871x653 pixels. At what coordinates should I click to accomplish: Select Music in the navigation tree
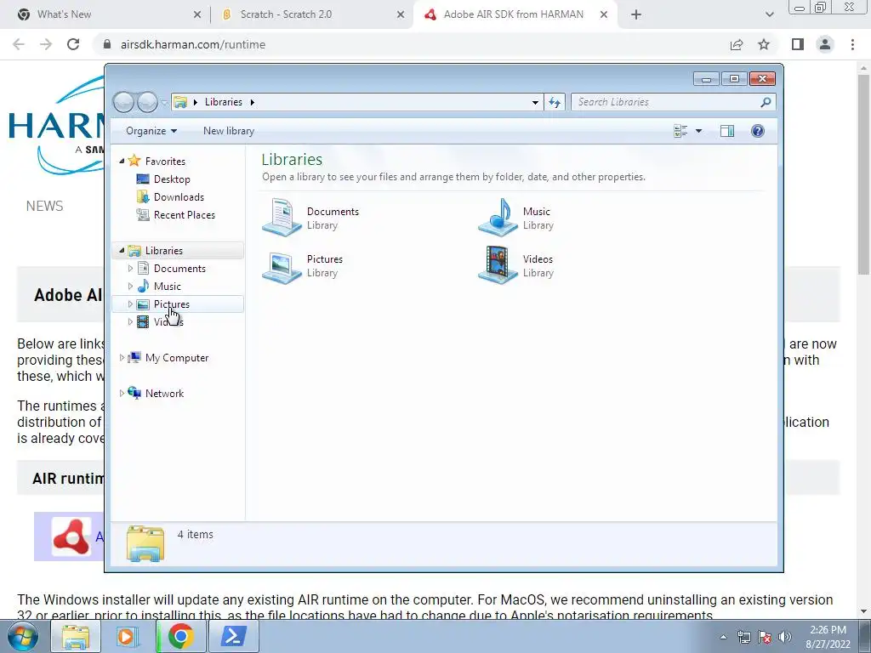click(x=168, y=287)
